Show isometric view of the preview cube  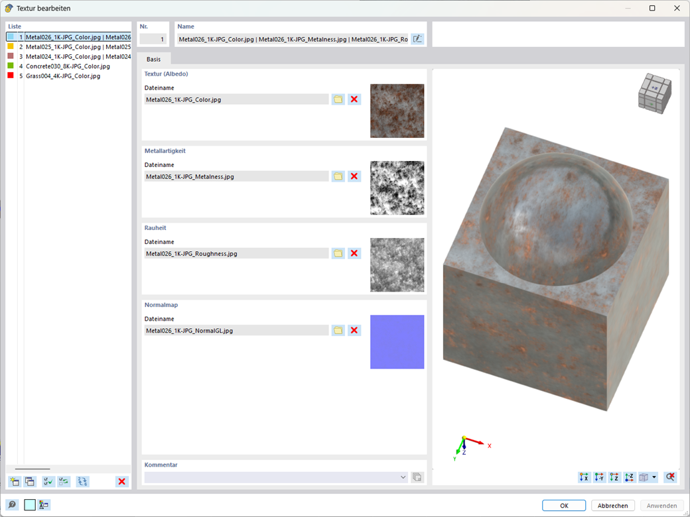645,477
